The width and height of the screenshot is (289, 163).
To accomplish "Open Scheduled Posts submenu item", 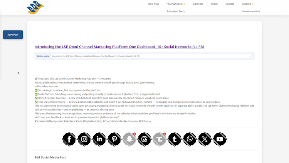I will click(176, 12).
